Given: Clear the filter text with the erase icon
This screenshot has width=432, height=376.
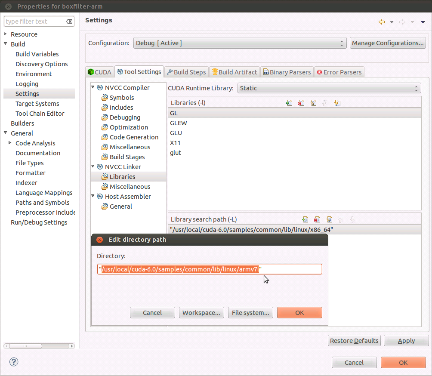Looking at the screenshot, I should (x=69, y=22).
